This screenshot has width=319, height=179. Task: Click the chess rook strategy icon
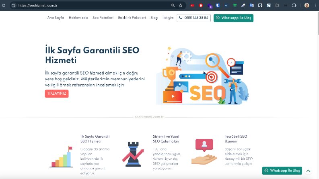(133, 154)
